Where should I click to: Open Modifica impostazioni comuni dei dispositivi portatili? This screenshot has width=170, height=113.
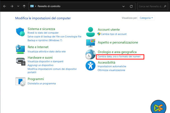click(x=52, y=71)
